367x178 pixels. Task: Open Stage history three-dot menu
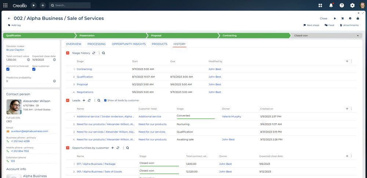pos(99,53)
